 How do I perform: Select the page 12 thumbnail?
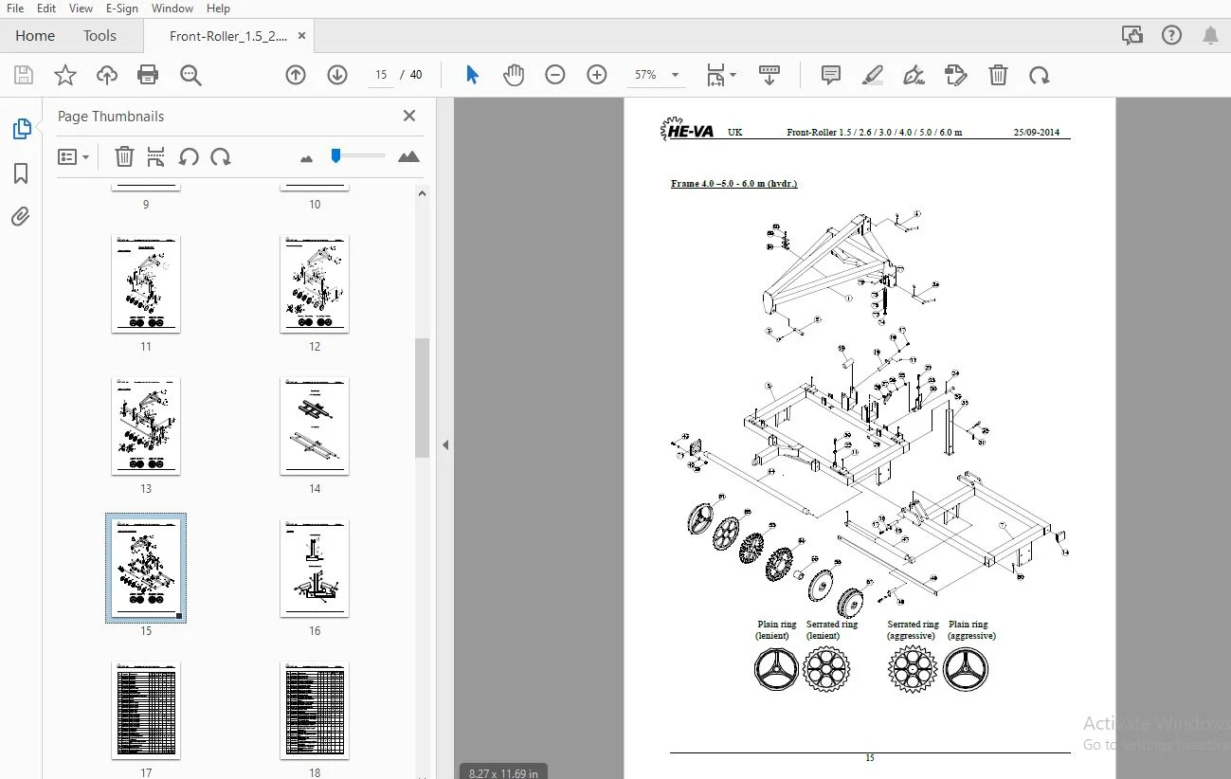click(x=315, y=284)
